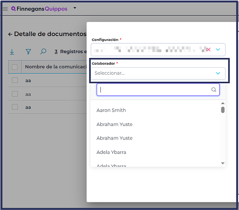Expand the dropdown arrow next to Finnegans Quippos
Viewport: 239px width, 210px height.
(x=75, y=8)
